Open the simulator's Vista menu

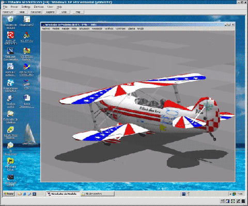coord(74,28)
